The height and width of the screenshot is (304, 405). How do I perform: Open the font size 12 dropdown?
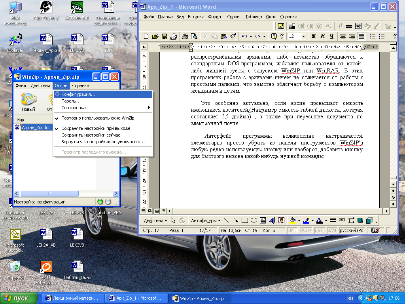pos(304,36)
